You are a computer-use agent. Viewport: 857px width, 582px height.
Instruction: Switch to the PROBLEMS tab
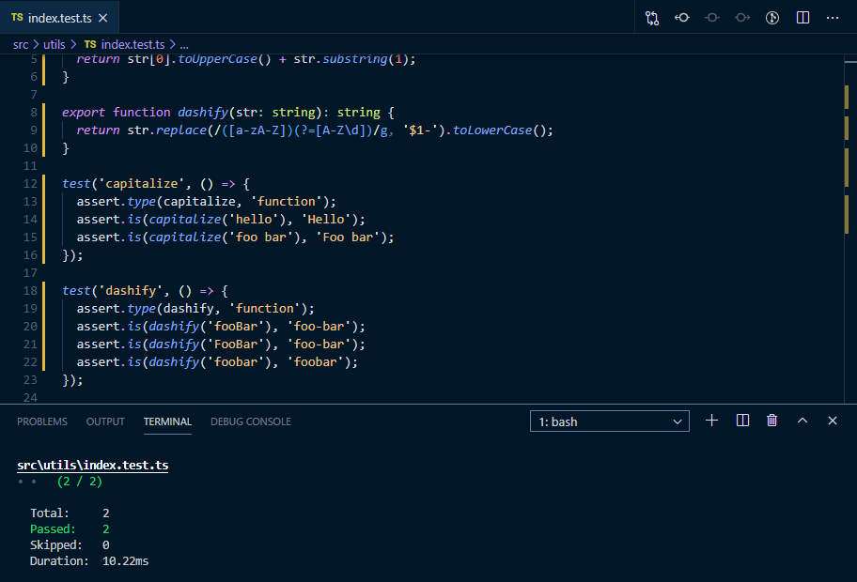click(x=41, y=421)
